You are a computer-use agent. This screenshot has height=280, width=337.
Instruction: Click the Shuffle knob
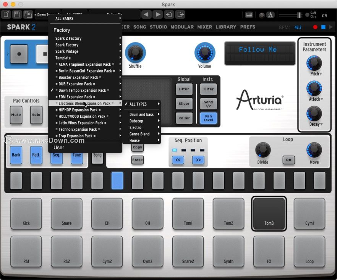(135, 52)
